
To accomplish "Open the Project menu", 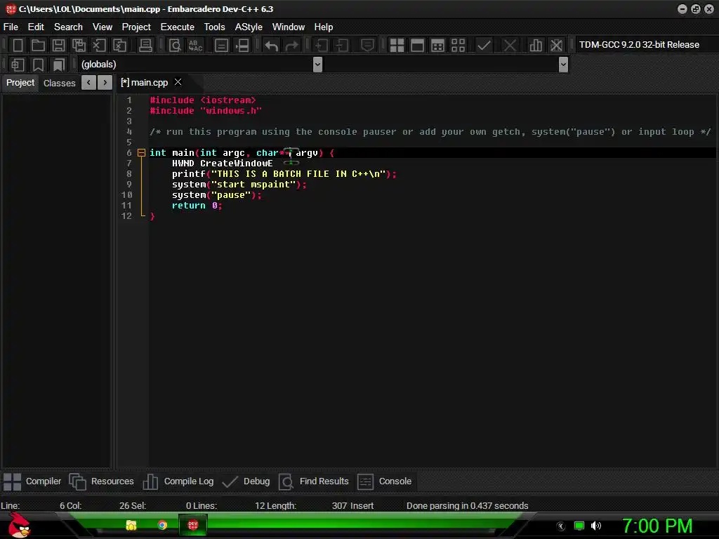I will point(136,27).
